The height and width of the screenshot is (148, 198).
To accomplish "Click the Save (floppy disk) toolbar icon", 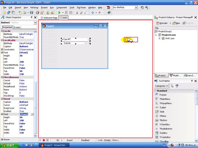I will pyautogui.click(x=32, y=12).
